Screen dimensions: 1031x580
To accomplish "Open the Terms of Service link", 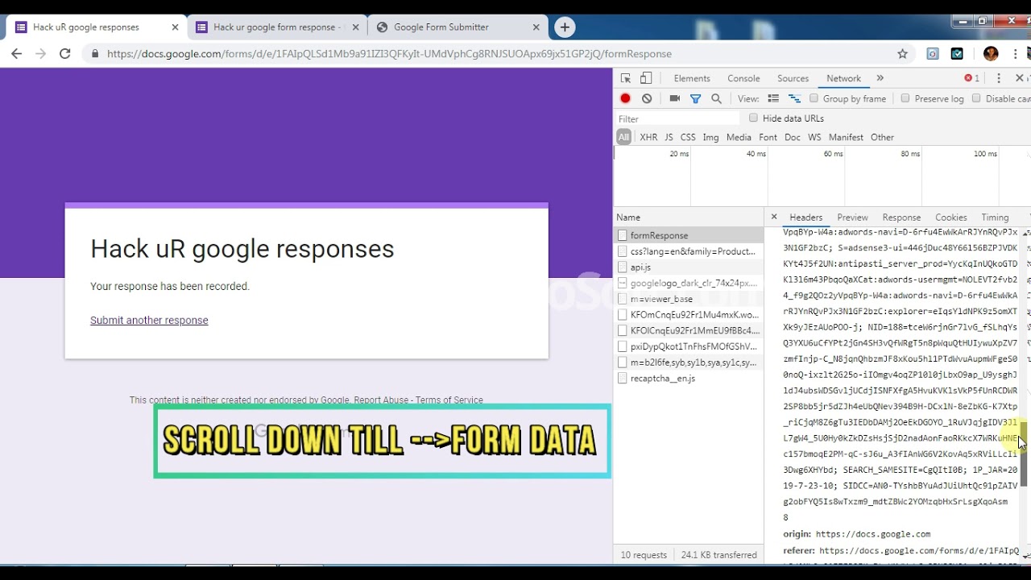I will click(449, 400).
